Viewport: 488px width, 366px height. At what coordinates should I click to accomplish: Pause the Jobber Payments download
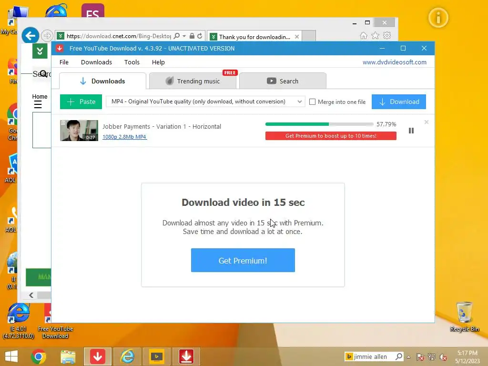tap(411, 131)
